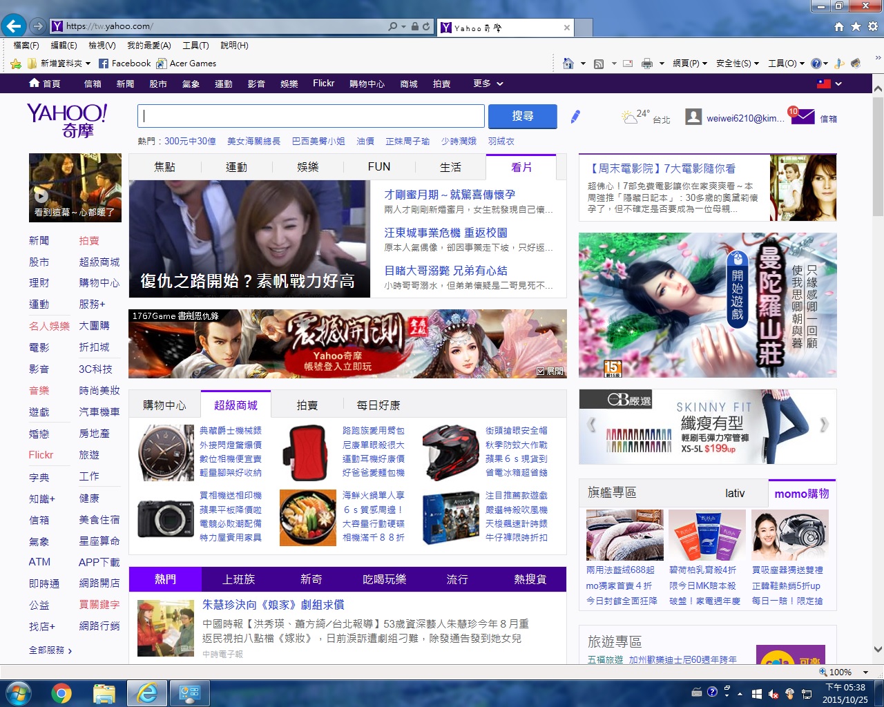
Task: Open the 安全性(S) dropdown menu
Action: [x=738, y=64]
